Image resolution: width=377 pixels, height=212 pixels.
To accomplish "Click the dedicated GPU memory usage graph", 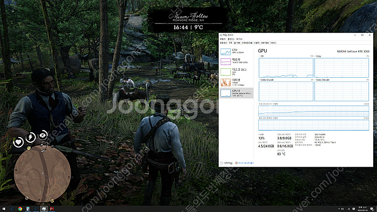I will (x=313, y=111).
